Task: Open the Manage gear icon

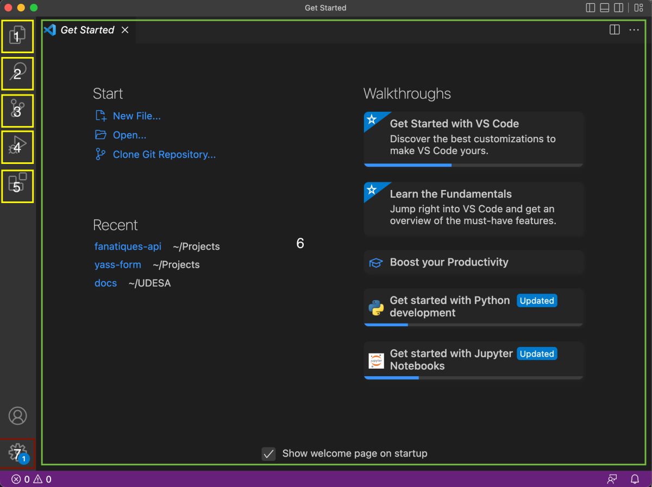Action: click(x=18, y=453)
